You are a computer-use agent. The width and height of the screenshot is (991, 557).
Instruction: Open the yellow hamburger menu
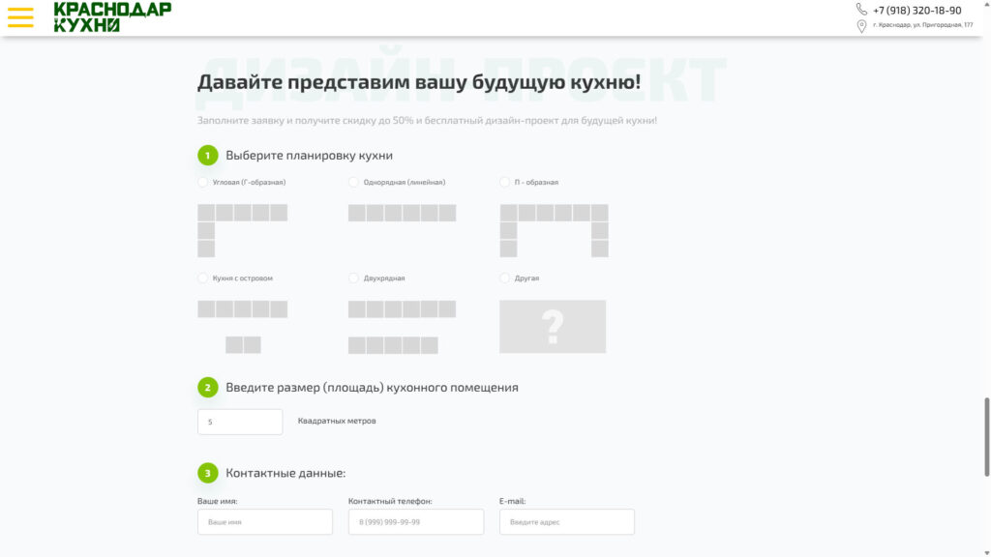click(20, 16)
